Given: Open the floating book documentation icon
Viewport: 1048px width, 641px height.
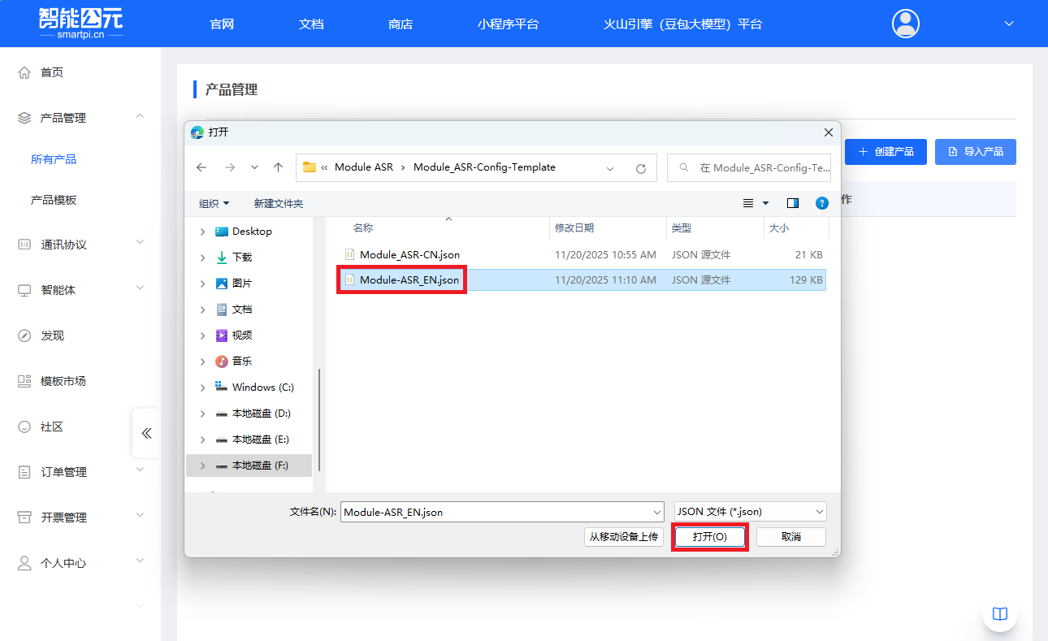Looking at the screenshot, I should 999,614.
